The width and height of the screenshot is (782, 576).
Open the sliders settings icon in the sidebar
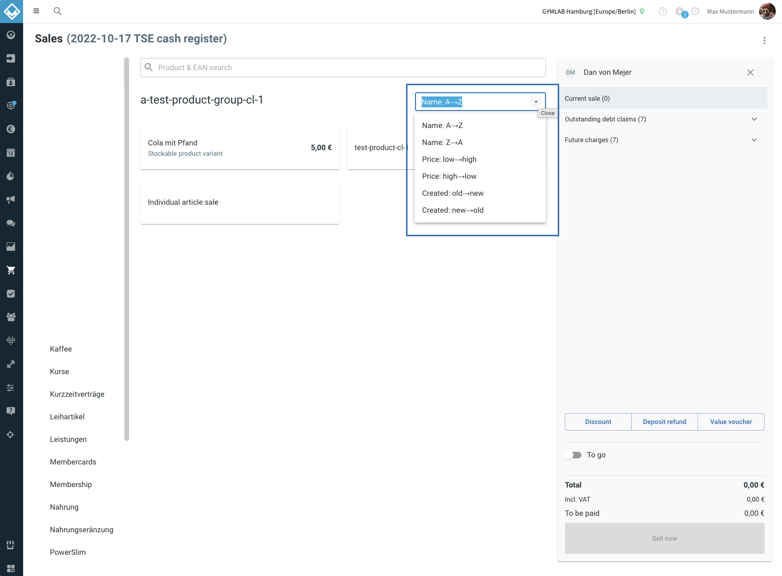[11, 388]
